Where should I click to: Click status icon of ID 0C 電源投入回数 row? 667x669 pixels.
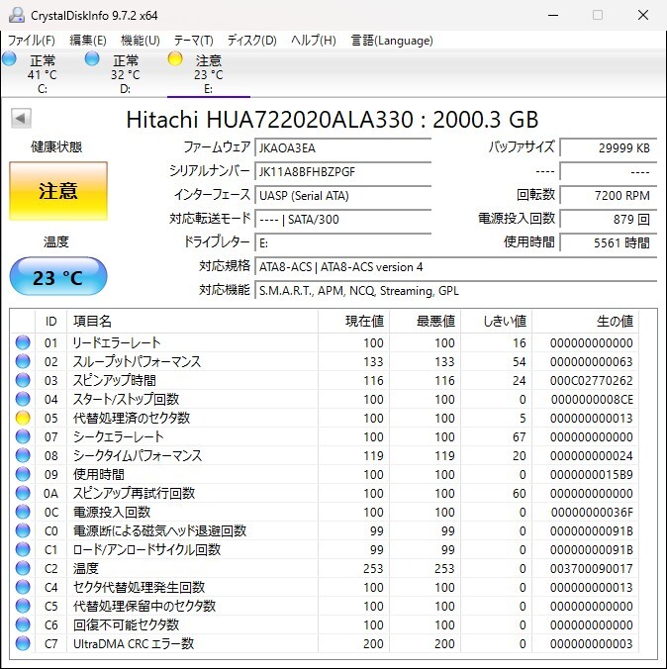tap(23, 512)
